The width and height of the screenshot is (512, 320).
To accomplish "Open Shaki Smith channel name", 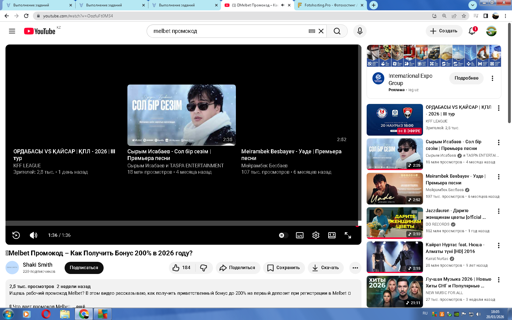I will coord(38,265).
